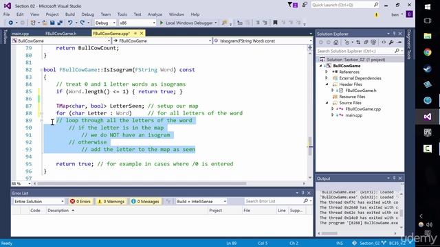Open the Build + IntelliSense dropdown
This screenshot has height=247, width=440.
201,201
